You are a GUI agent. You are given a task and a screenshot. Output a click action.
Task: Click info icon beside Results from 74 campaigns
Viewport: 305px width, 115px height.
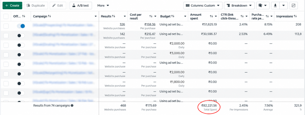click(72, 106)
